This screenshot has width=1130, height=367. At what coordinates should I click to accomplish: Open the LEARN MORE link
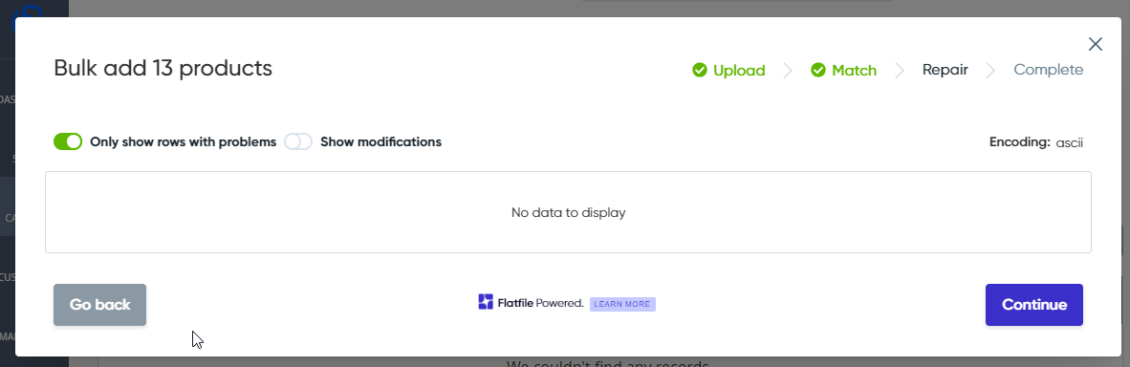coord(622,304)
